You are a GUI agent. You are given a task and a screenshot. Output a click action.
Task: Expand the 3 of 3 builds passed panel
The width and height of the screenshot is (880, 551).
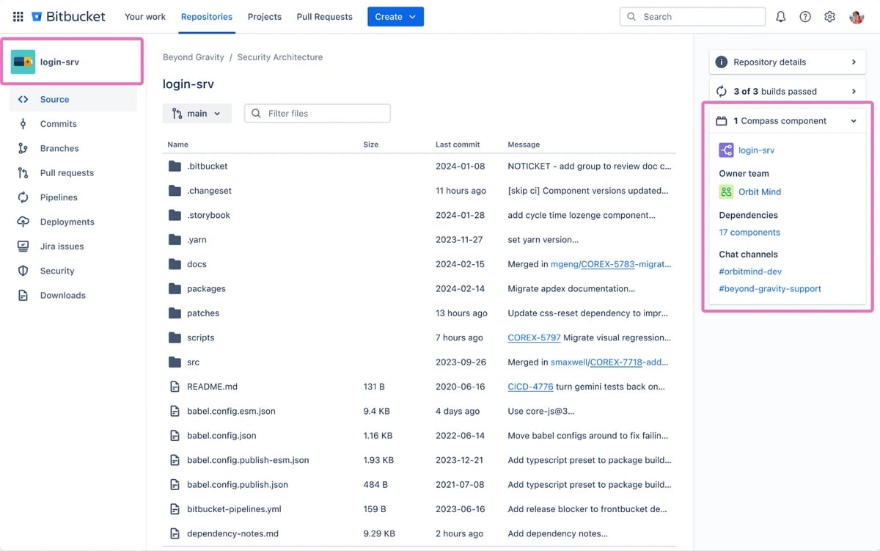point(788,92)
